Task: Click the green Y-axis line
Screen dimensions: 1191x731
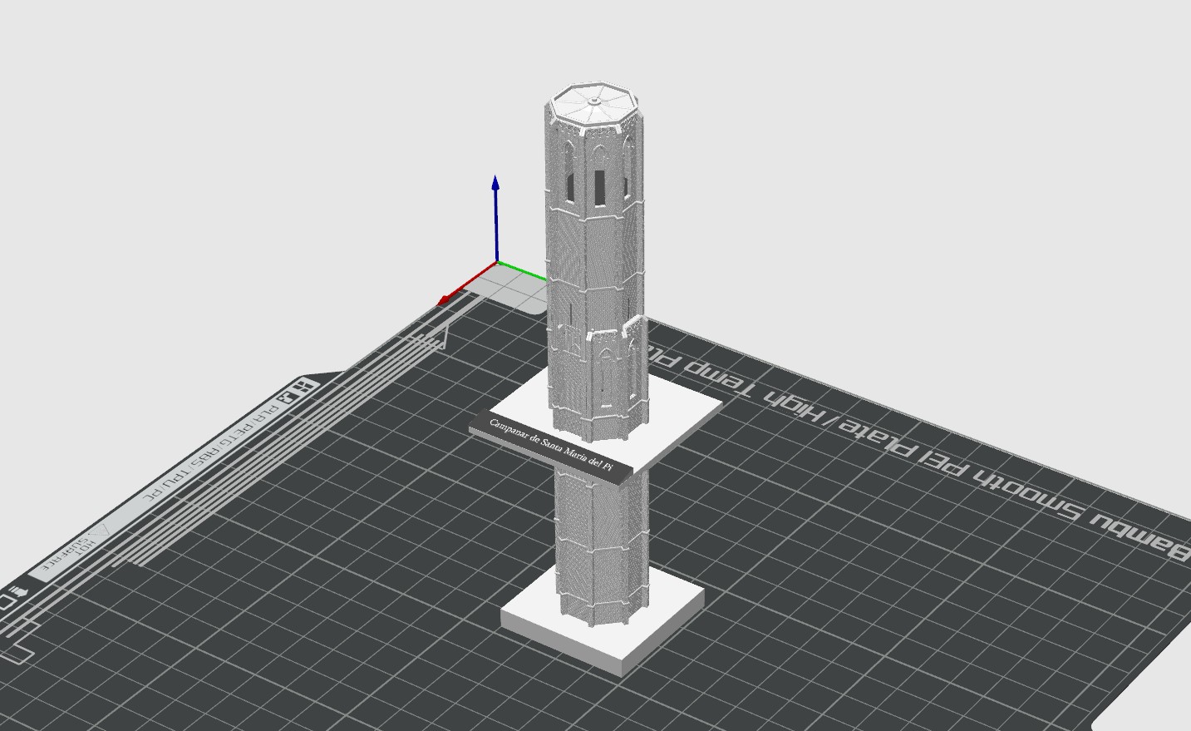Action: pyautogui.click(x=524, y=271)
